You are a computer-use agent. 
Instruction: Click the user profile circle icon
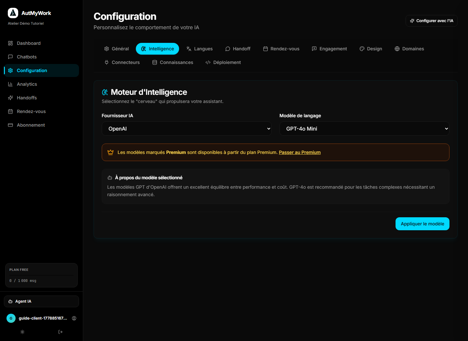click(x=74, y=318)
